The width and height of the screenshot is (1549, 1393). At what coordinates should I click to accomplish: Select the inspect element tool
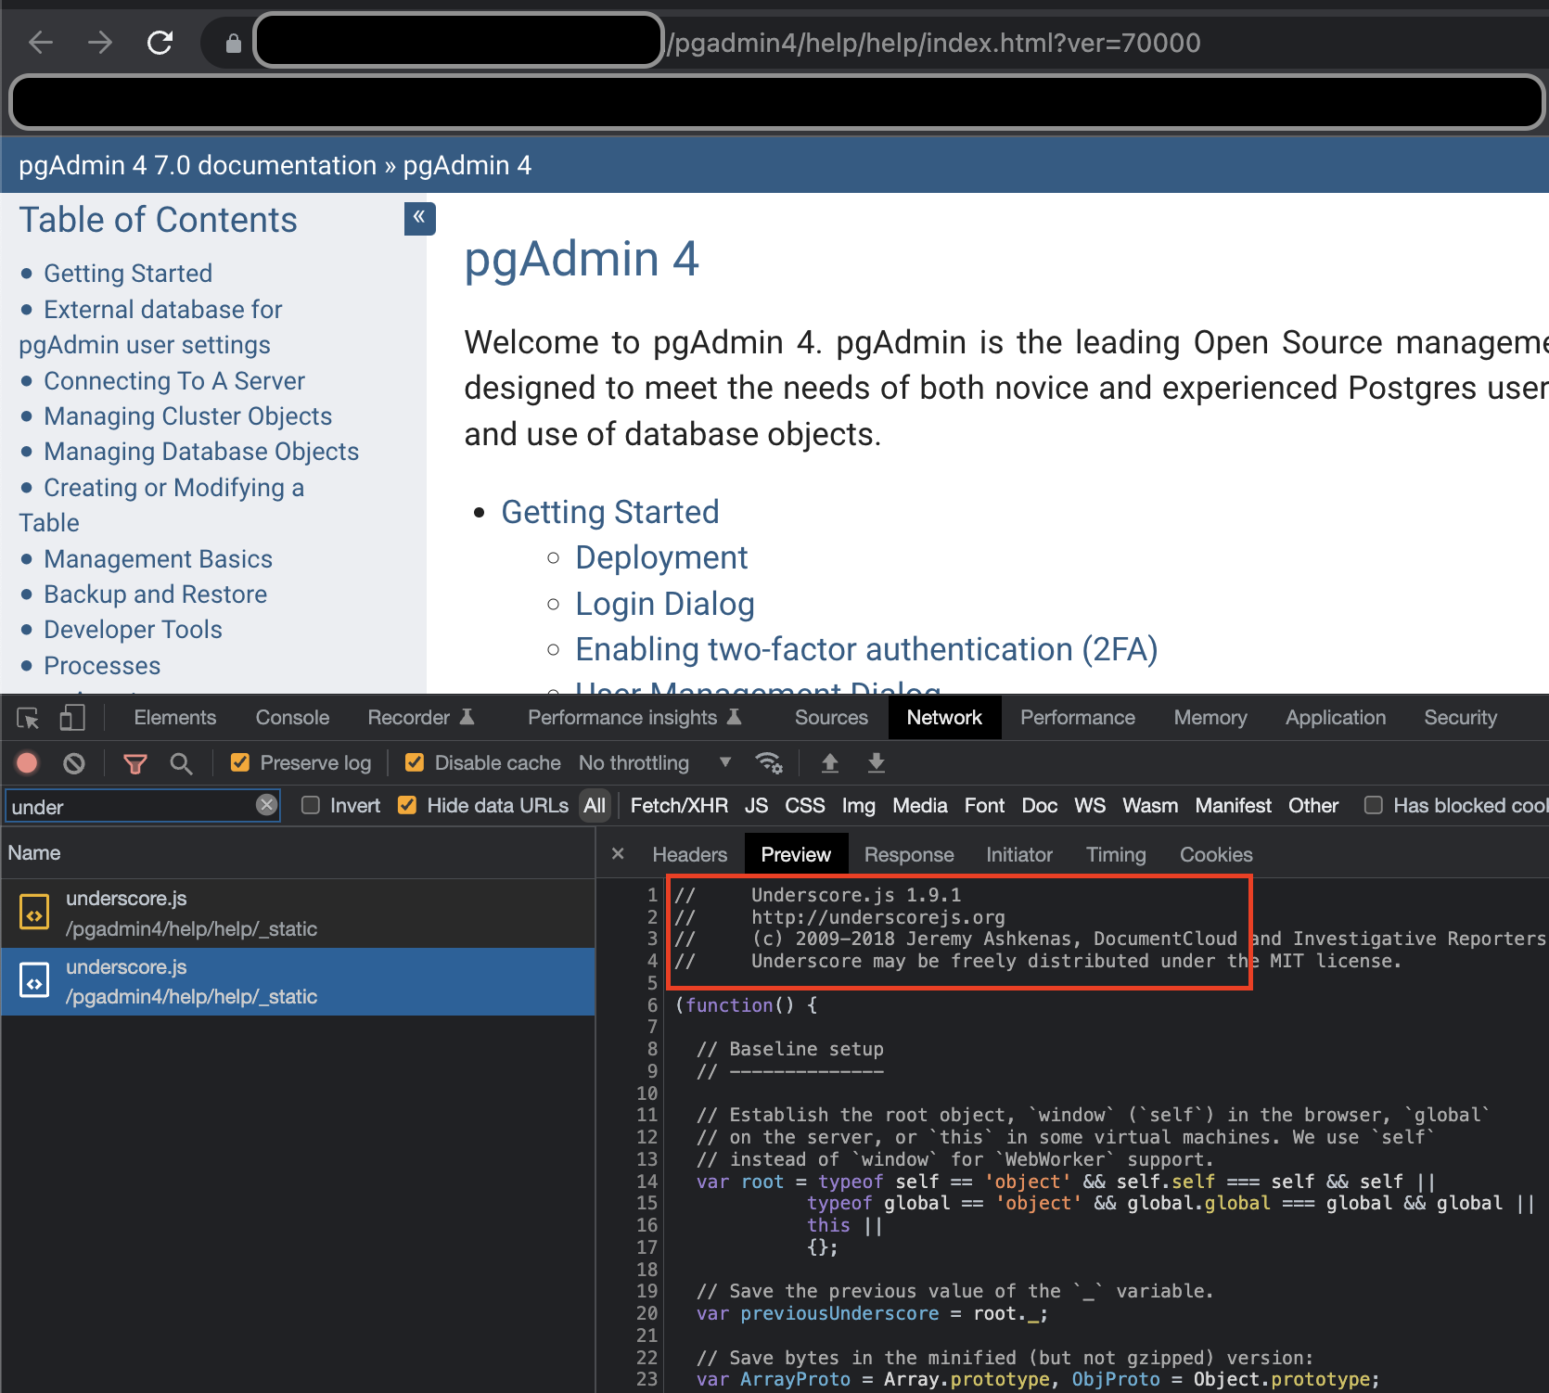27,717
